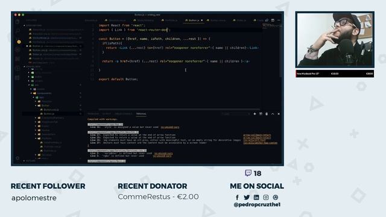This screenshot has height=217, width=386.
Task: Click the @pedropcruzthe1 social handle
Action: 257,204
